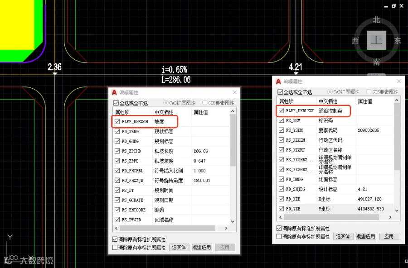Close the right 编辑属性 dialog
This screenshot has width=408, height=268.
(399, 81)
